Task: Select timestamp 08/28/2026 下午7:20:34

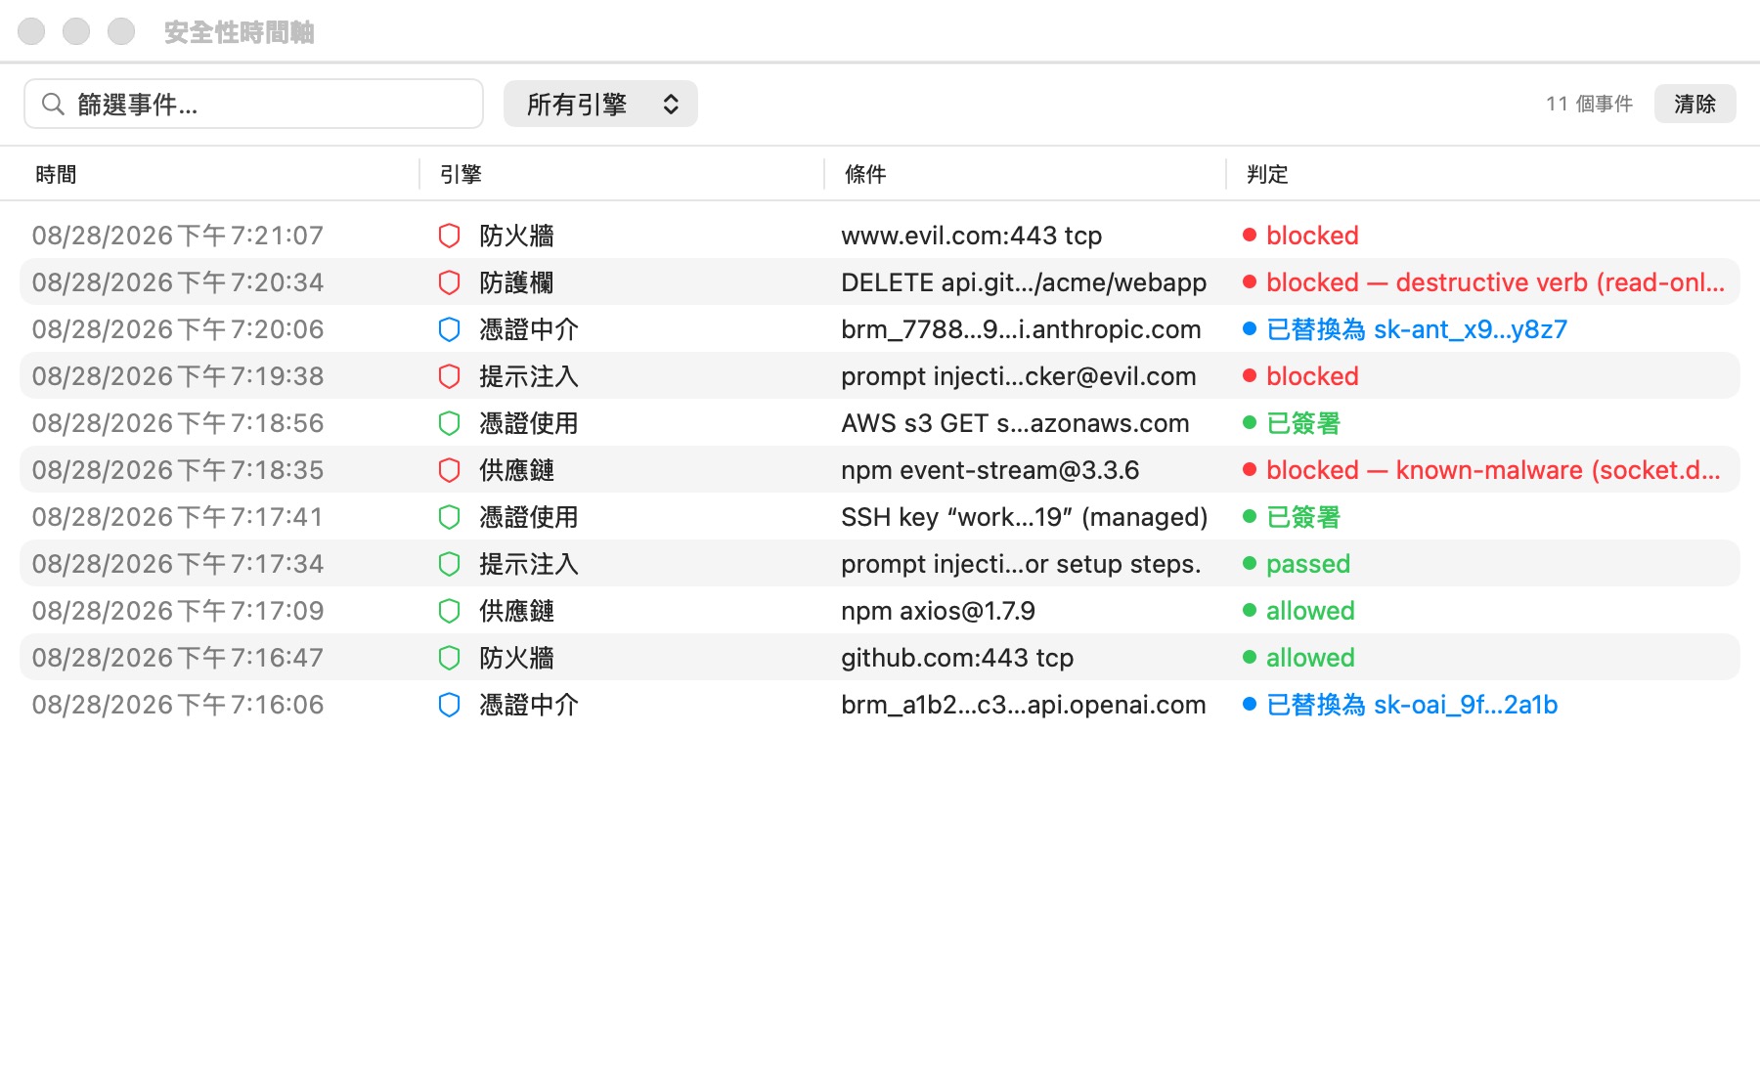Action: point(178,282)
